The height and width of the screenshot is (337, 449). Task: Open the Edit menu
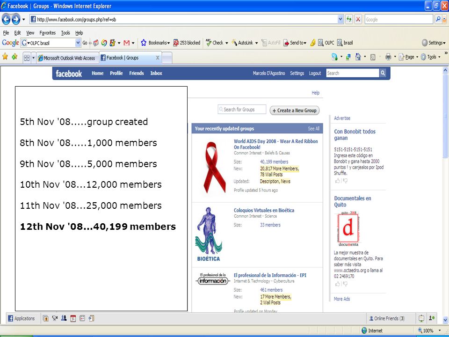17,33
